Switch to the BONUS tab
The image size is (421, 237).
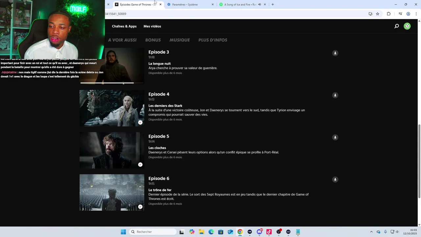tap(153, 40)
